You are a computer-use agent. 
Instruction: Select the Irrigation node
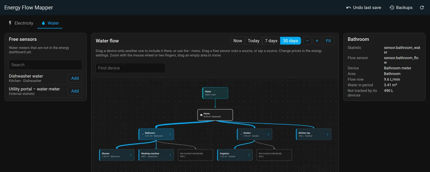click(235, 155)
